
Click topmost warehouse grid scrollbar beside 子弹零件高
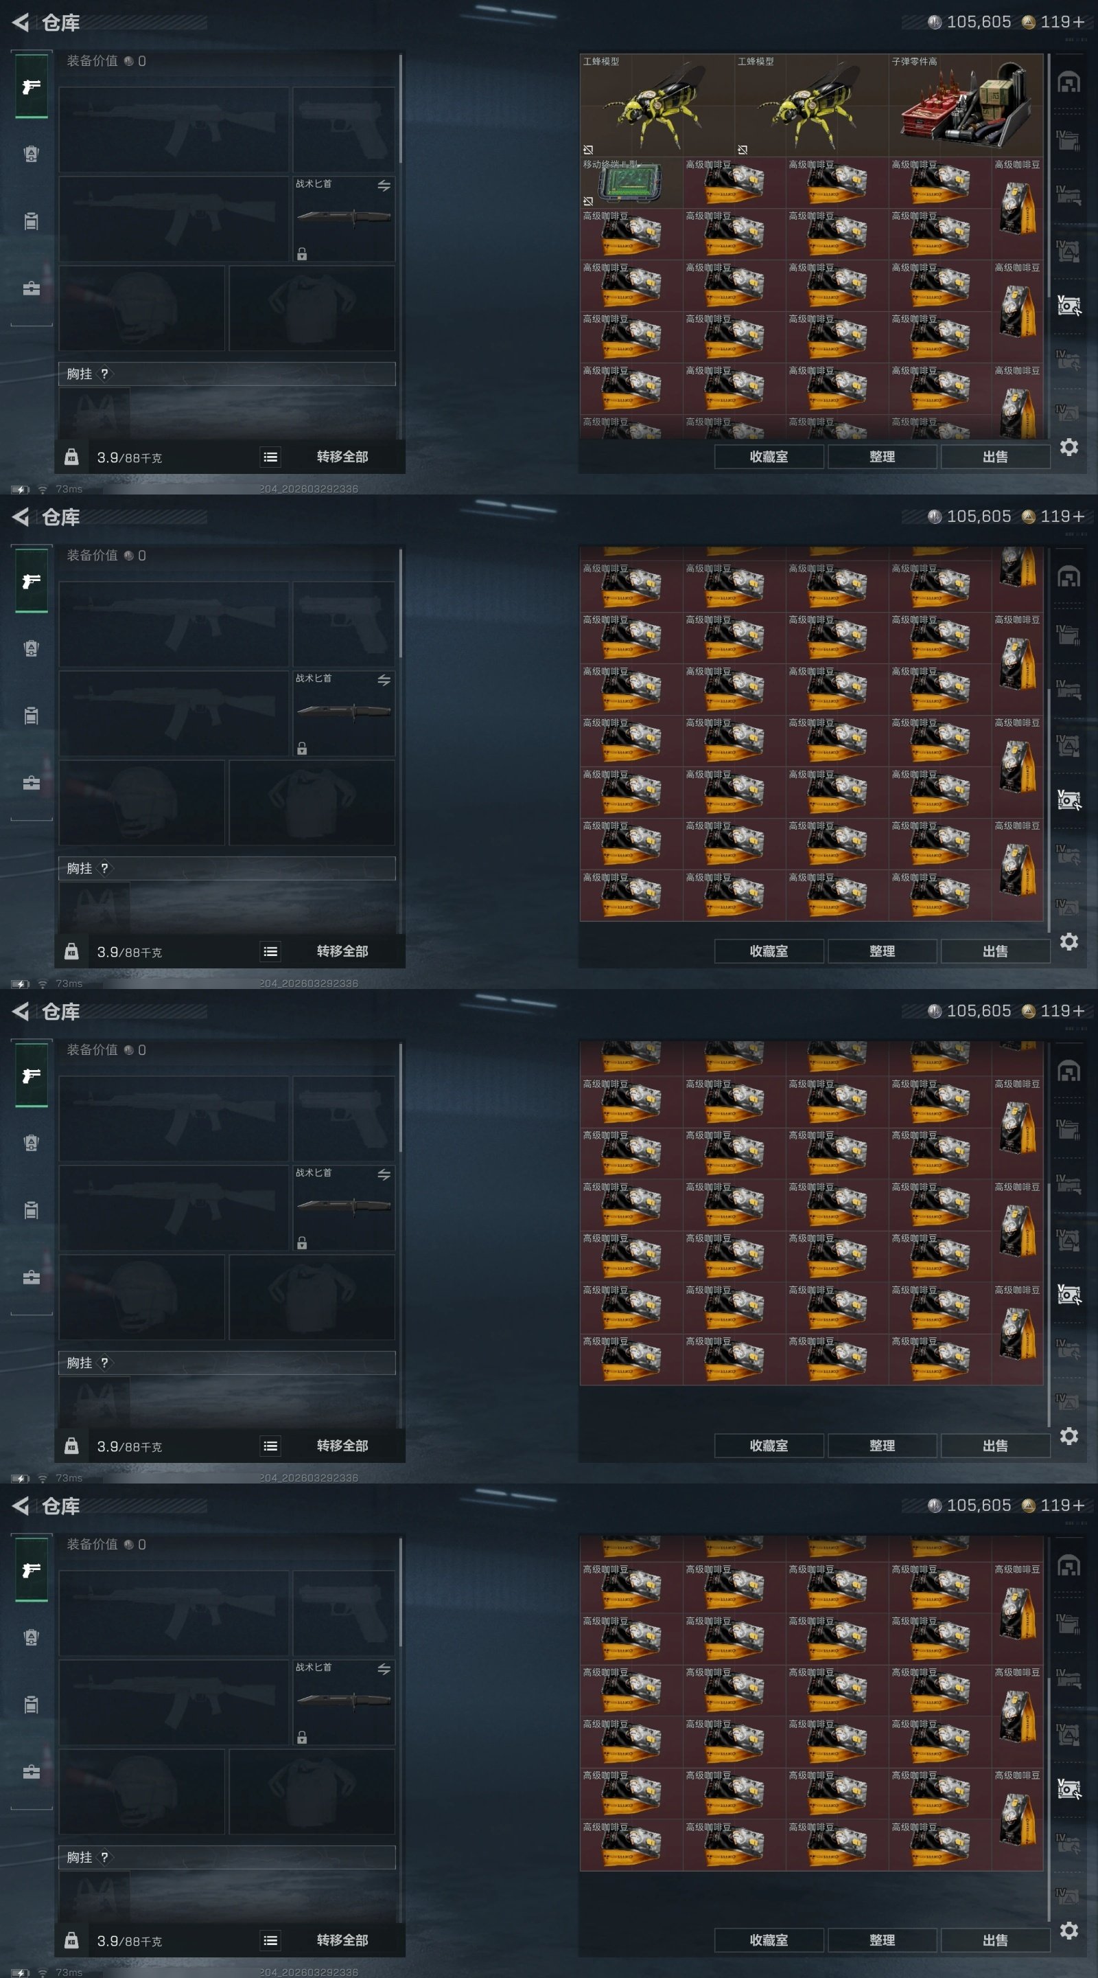[x=1048, y=175]
